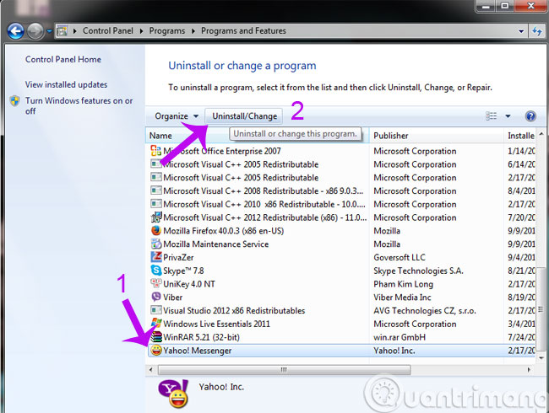The image size is (549, 413).
Task: Select UniKey 4.0 NT entry
Action: [189, 284]
